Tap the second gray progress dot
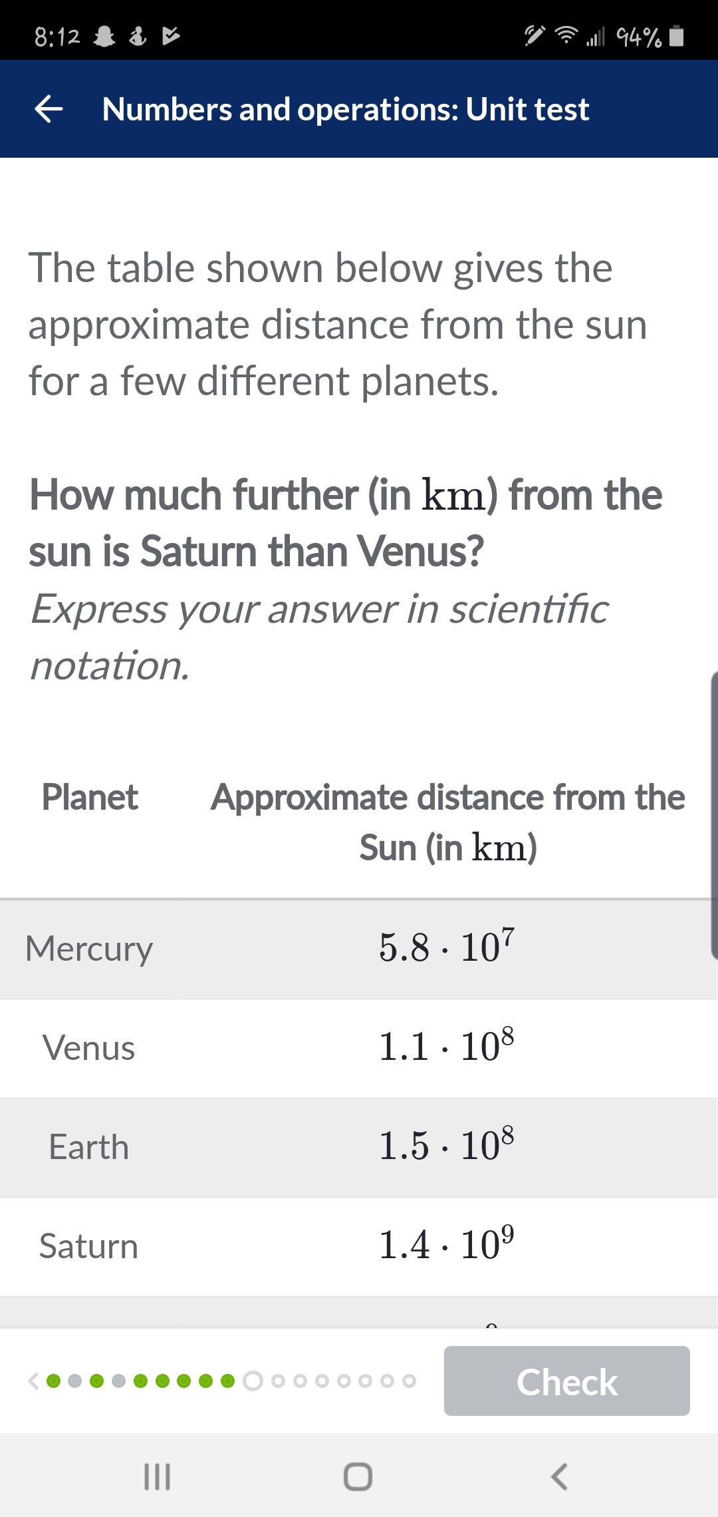The height and width of the screenshot is (1517, 718). pos(119,1381)
